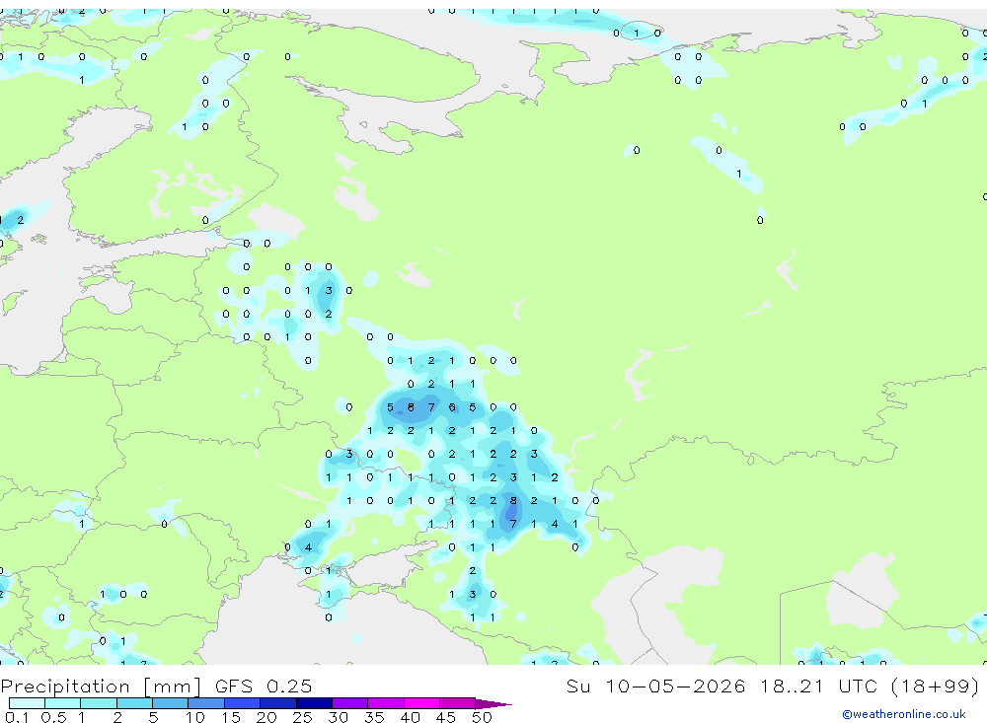Pick the 2–5 mm light blue legend swatch
The height and width of the screenshot is (723, 987).
[x=134, y=703]
